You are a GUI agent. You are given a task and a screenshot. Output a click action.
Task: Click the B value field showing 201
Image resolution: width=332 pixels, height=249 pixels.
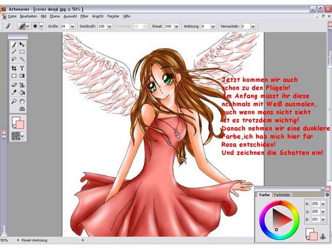click(315, 219)
